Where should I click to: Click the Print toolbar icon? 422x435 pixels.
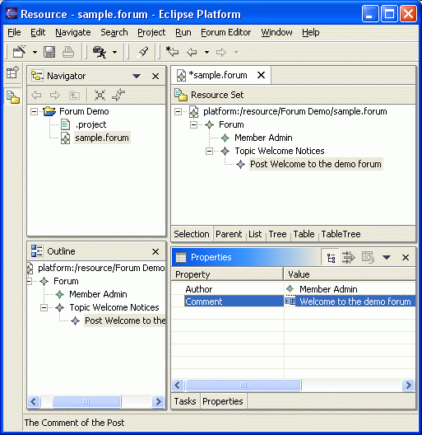point(68,52)
